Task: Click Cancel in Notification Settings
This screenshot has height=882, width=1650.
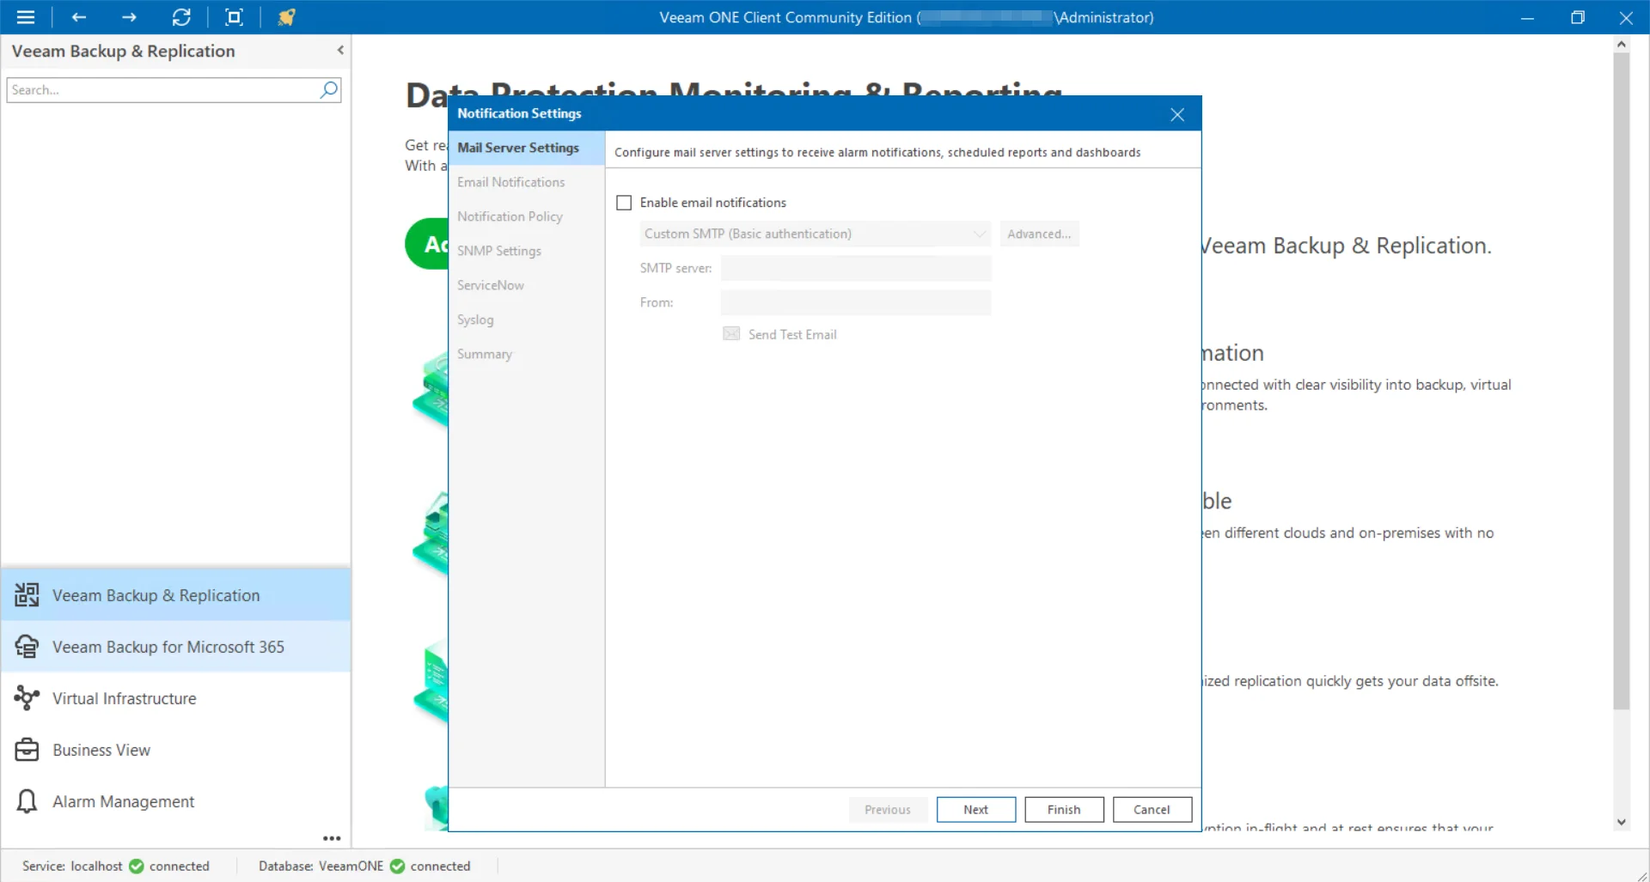Action: [1152, 809]
